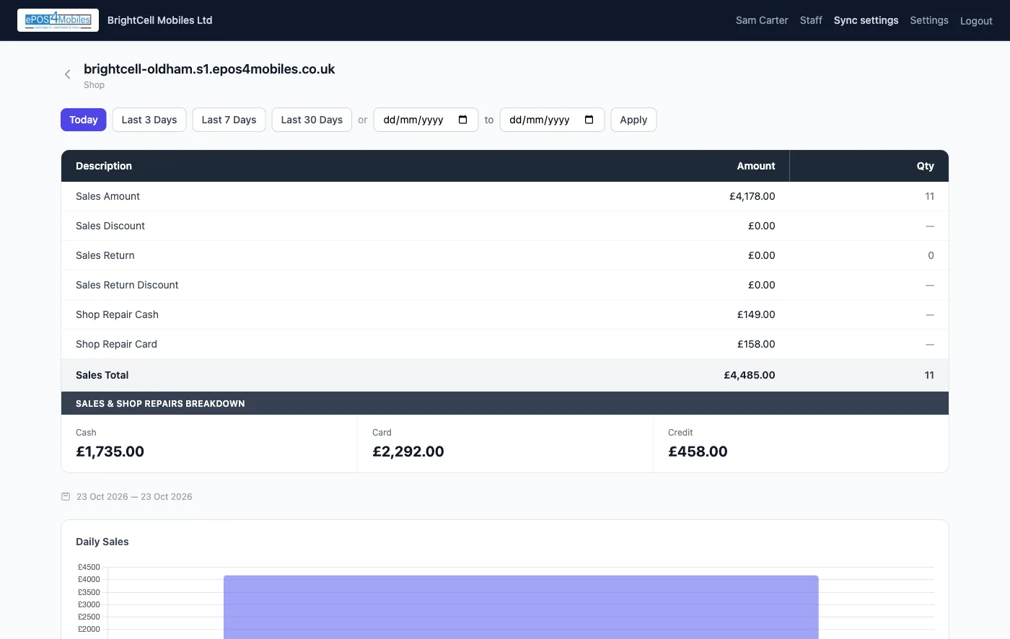Focus the start date input field
This screenshot has width=1010, height=639.
[426, 120]
